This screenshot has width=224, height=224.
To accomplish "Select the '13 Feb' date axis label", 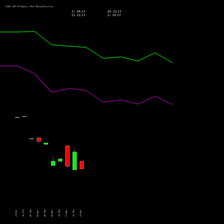I will [x=16, y=213].
